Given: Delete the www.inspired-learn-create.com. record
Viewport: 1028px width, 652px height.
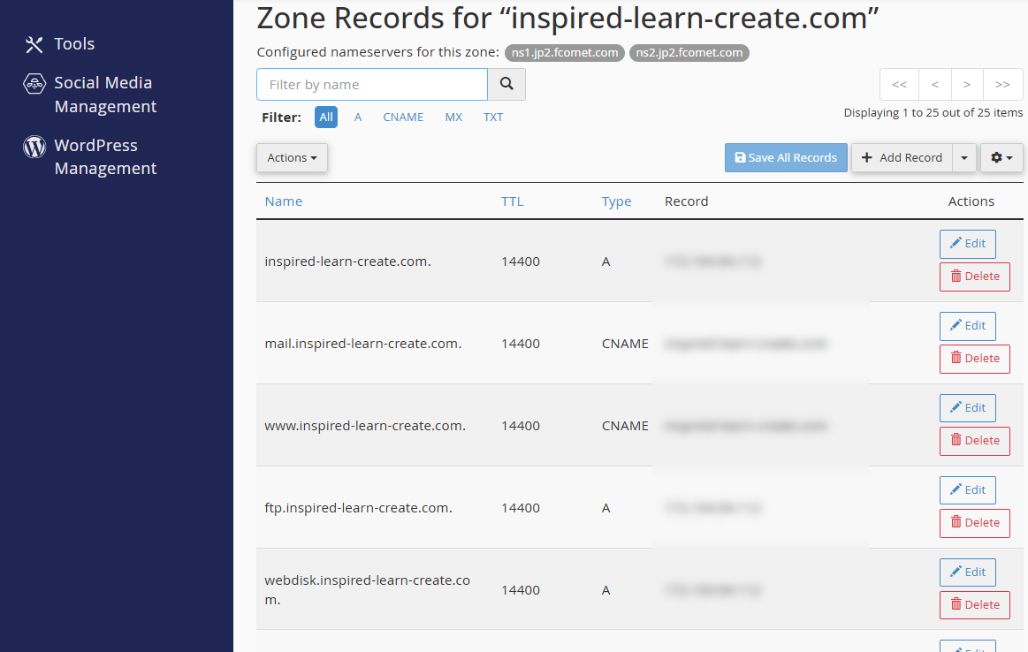Looking at the screenshot, I should pyautogui.click(x=975, y=441).
